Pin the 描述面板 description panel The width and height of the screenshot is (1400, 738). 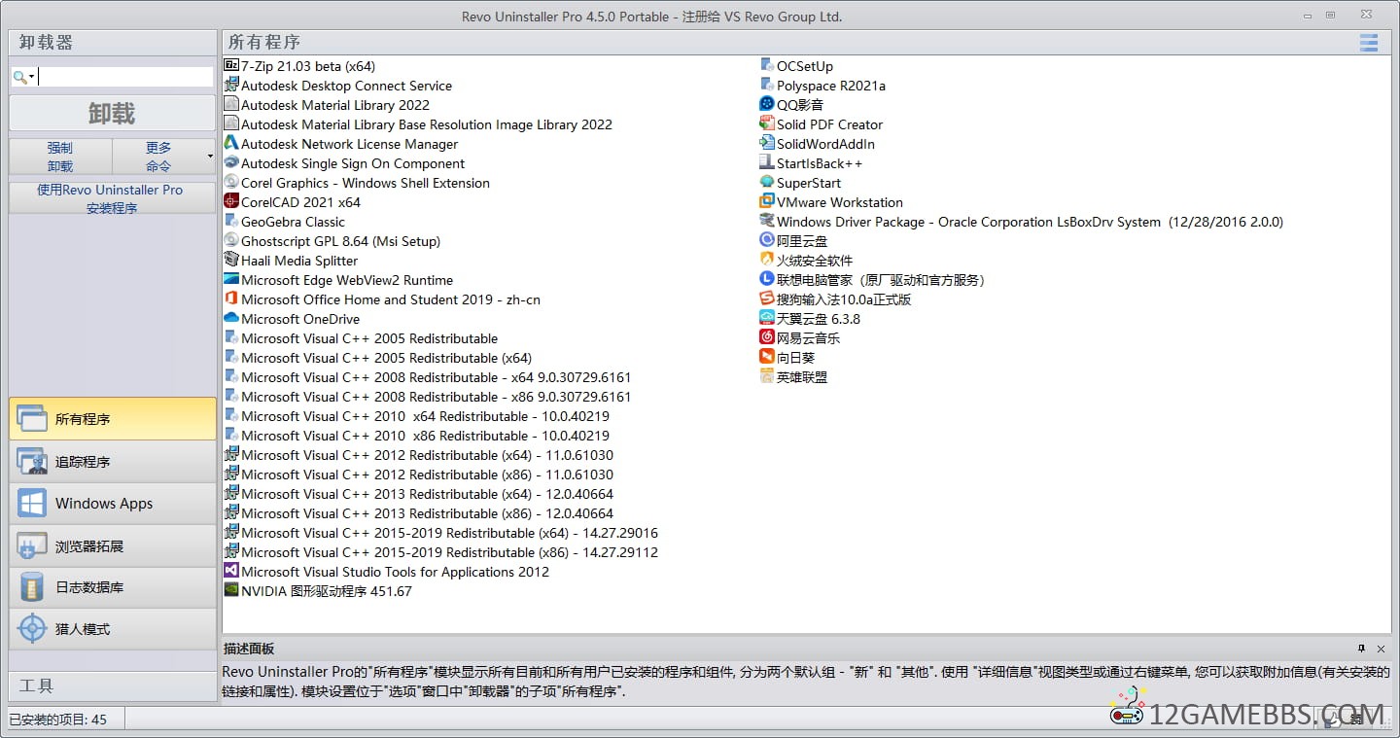pos(1361,649)
